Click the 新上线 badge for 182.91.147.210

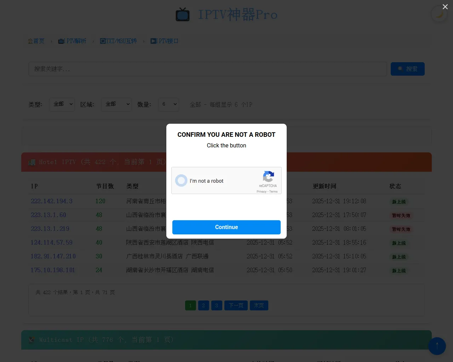(x=399, y=257)
